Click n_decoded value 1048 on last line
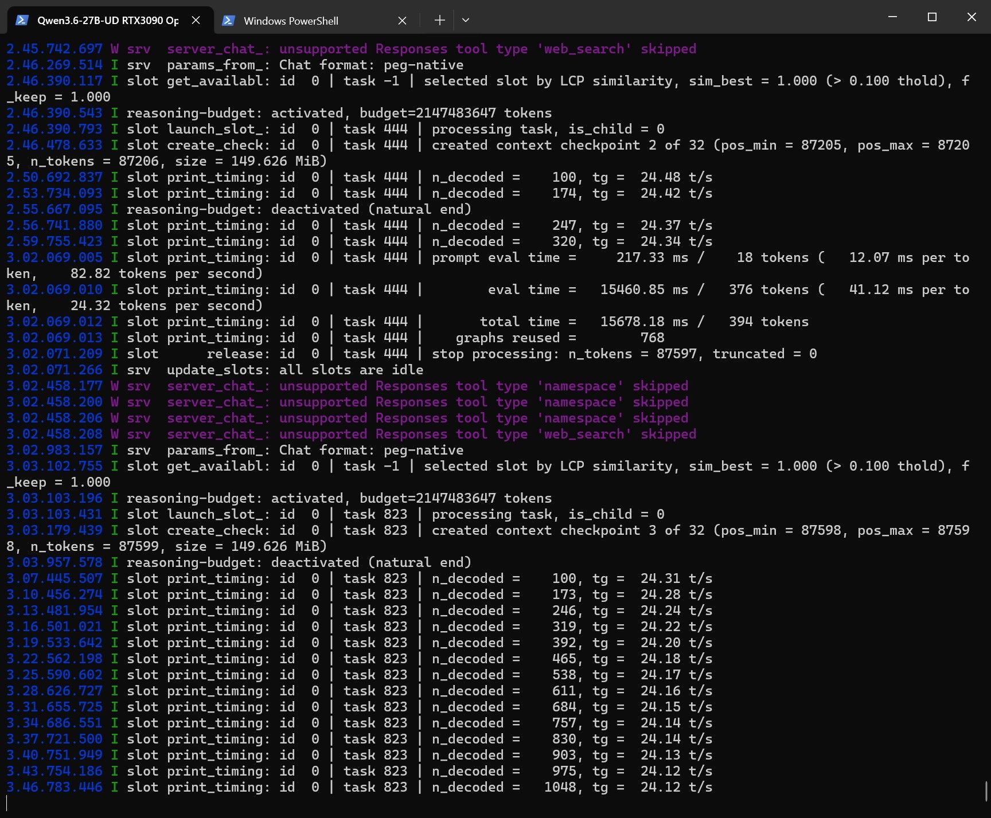 [560, 787]
